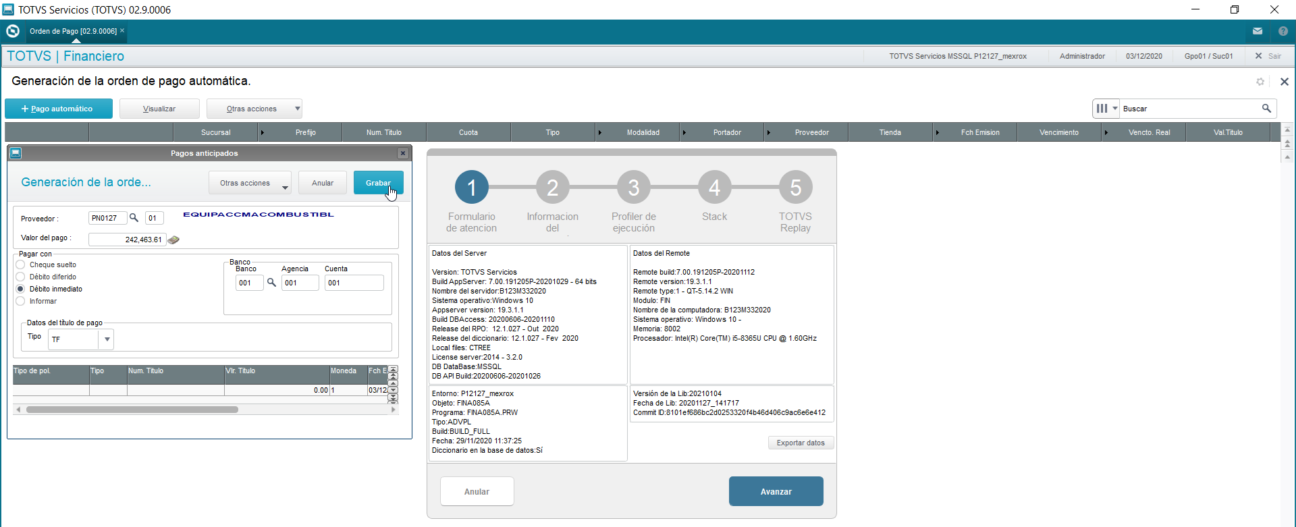Click the Vlr. Titulo cell showing 0.00
The image size is (1296, 527).
click(277, 390)
